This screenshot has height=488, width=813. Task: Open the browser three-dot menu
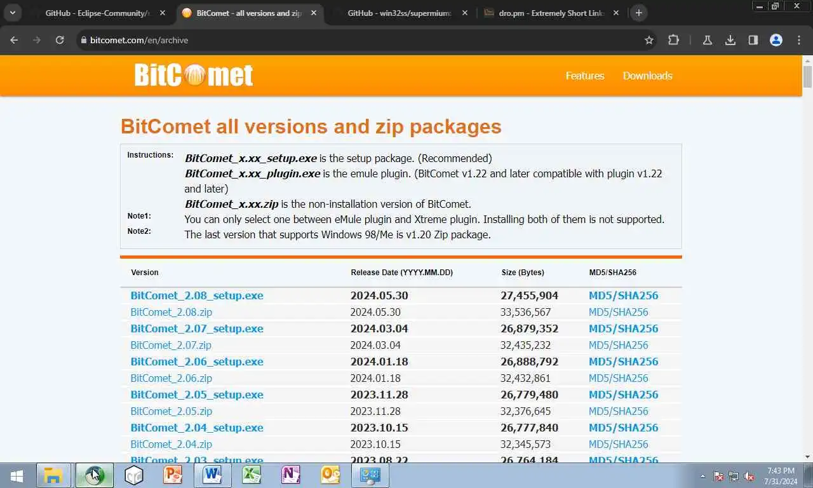[x=799, y=40]
